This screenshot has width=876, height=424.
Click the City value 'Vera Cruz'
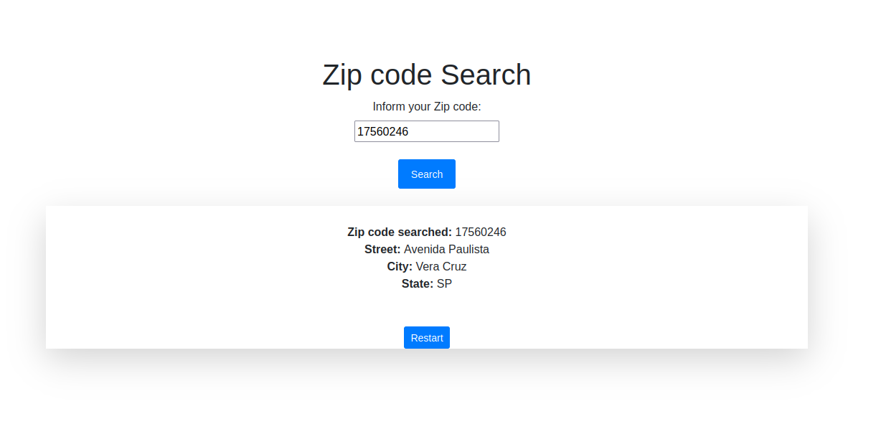441,266
